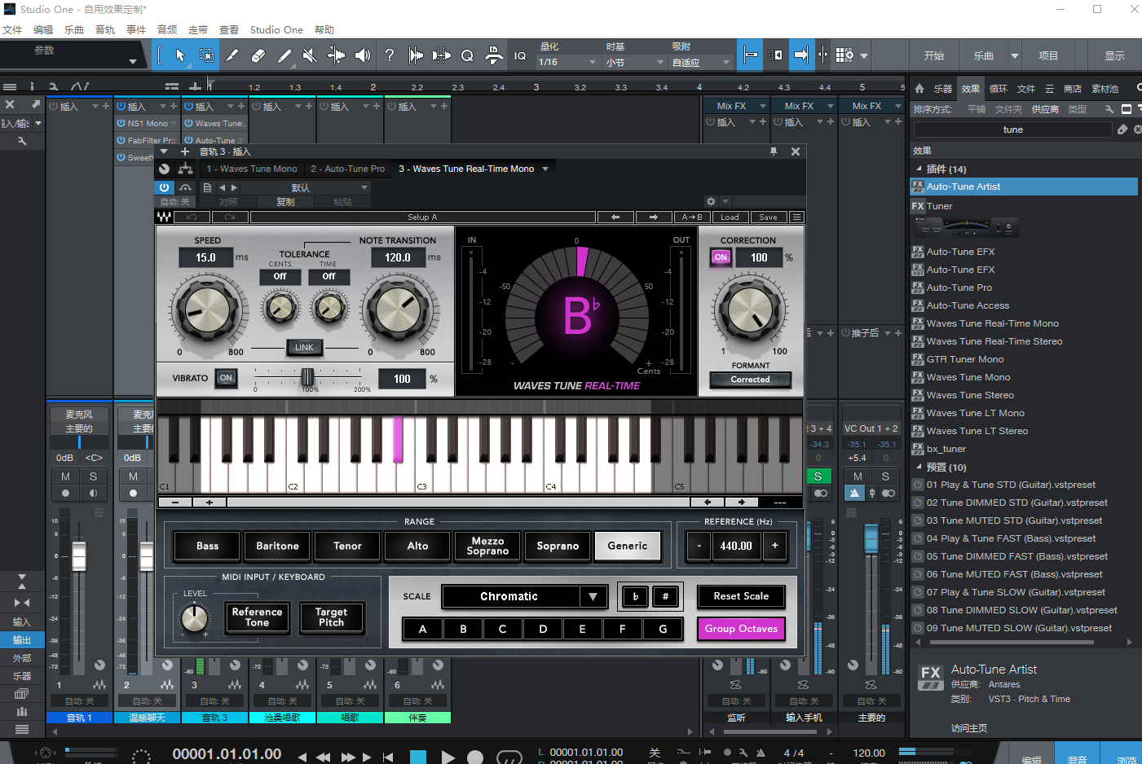The height and width of the screenshot is (764, 1142).
Task: Open timebase 小节 dropdown
Action: tap(634, 62)
